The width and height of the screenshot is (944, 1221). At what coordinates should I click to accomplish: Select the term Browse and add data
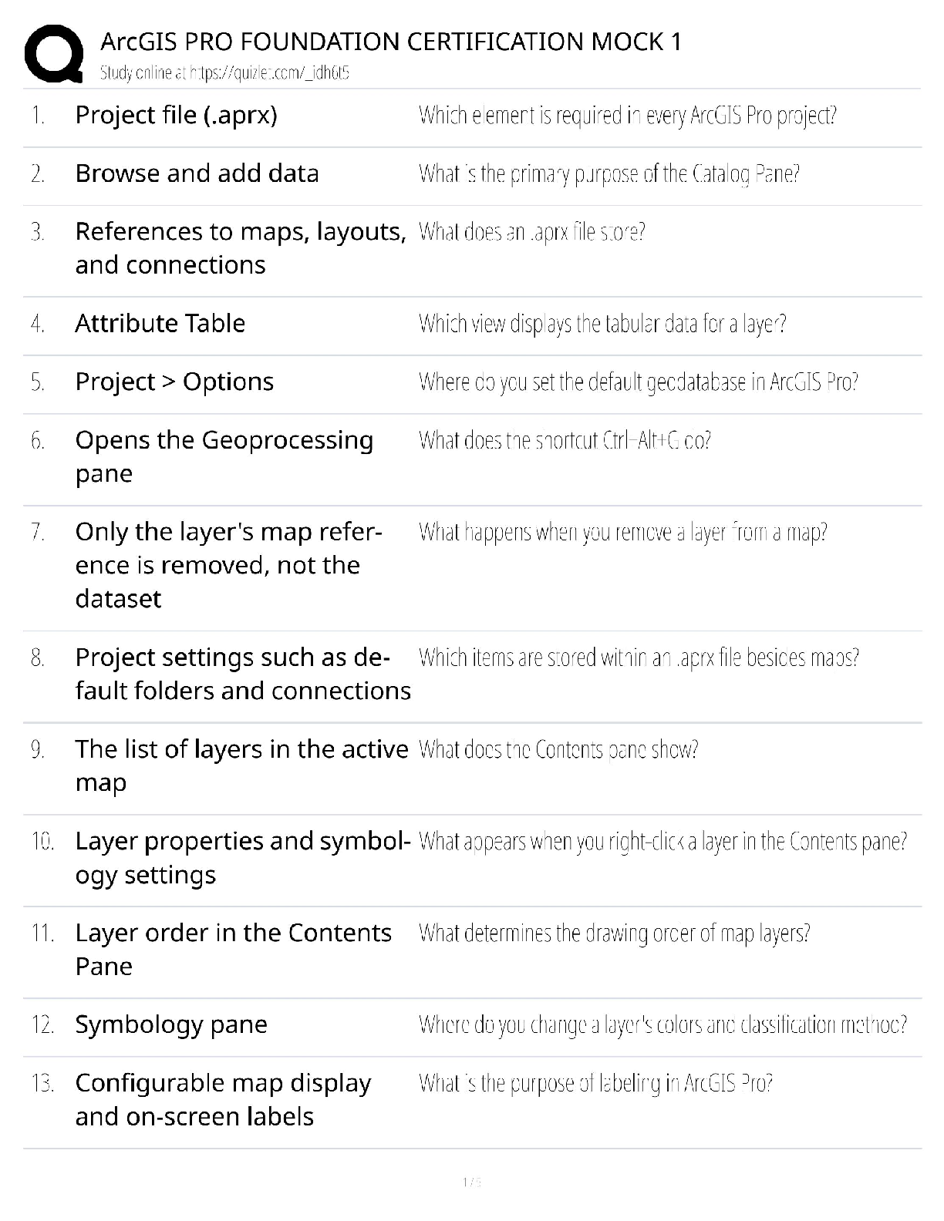click(x=197, y=173)
